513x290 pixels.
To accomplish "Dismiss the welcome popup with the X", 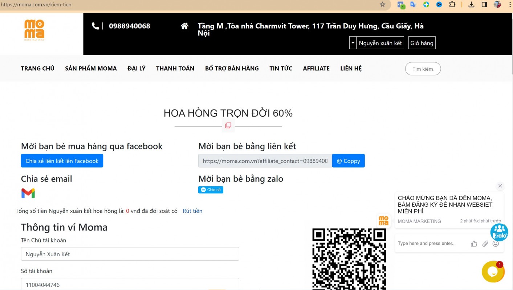I will coord(500,186).
